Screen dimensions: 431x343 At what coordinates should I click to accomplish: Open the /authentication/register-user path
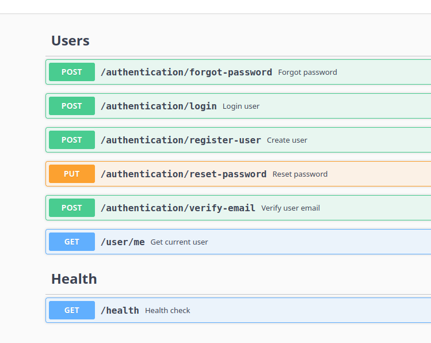[181, 140]
